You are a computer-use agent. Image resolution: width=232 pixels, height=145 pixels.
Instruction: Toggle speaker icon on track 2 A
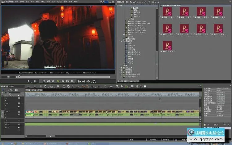19,128
